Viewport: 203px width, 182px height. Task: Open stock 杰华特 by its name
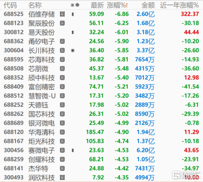(x=38, y=168)
